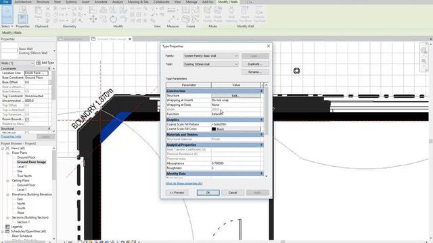Open the File menu tab
This screenshot has width=433, height=243.
(5, 2)
